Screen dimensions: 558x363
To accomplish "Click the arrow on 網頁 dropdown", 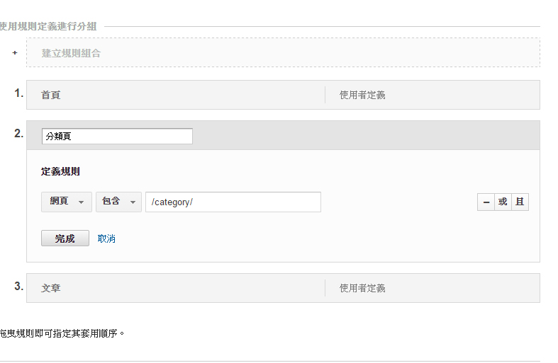I will 81,202.
